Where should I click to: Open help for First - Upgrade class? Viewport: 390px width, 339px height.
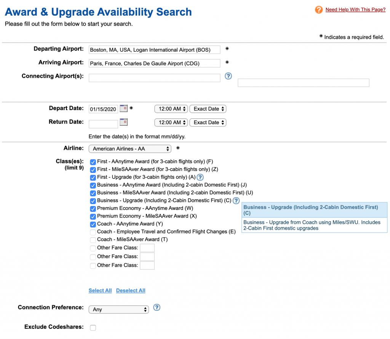200,177
